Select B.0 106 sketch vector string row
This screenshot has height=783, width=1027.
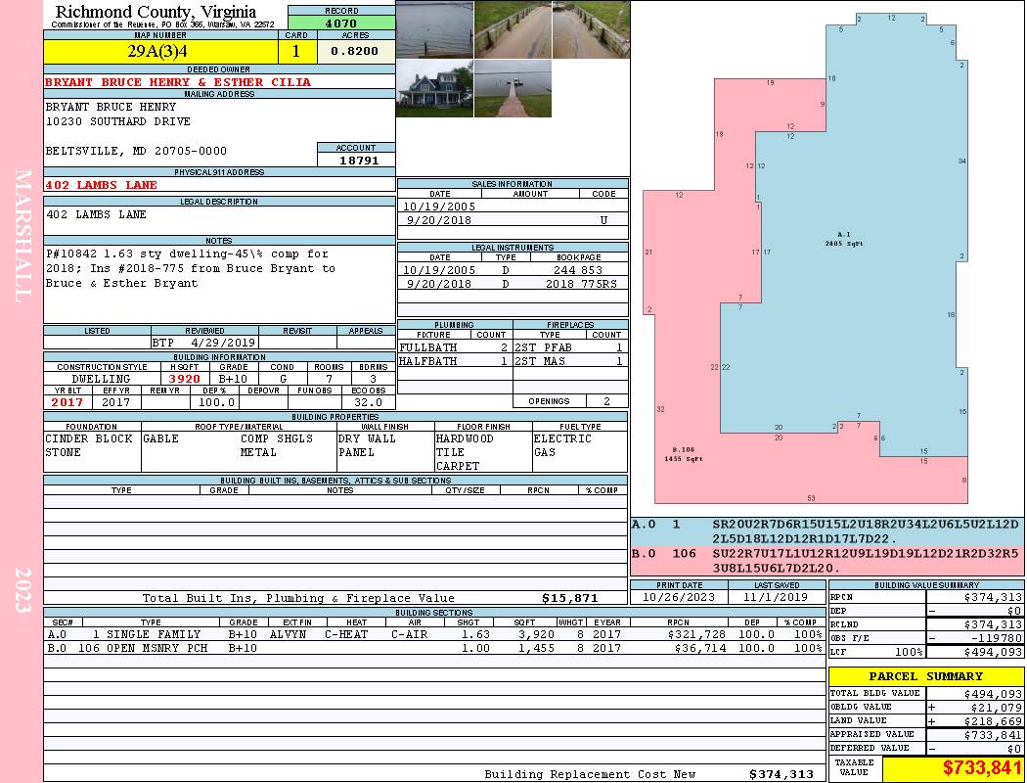click(827, 560)
